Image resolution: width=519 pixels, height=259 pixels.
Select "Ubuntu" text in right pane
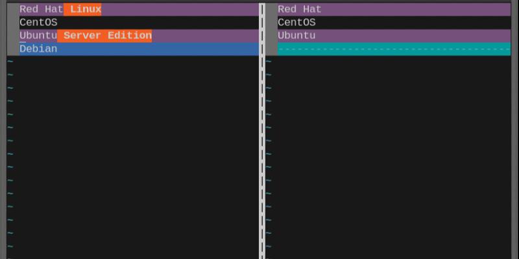coord(296,36)
